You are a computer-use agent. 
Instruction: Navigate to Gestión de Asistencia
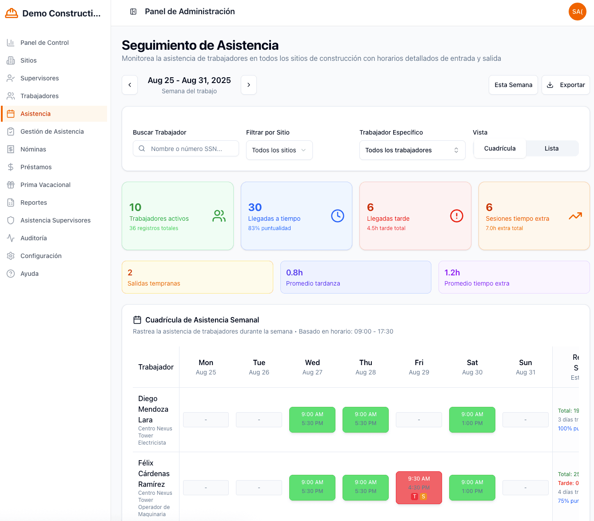52,131
